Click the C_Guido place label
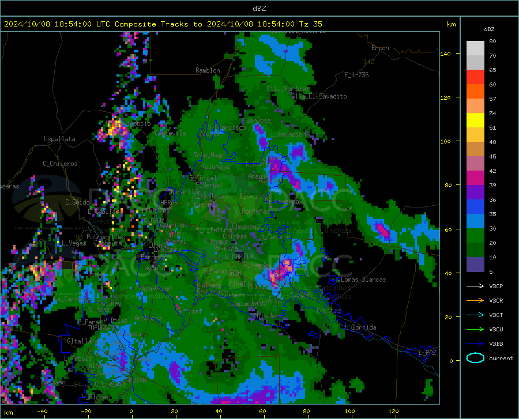This screenshot has width=519, height=419. (x=77, y=202)
